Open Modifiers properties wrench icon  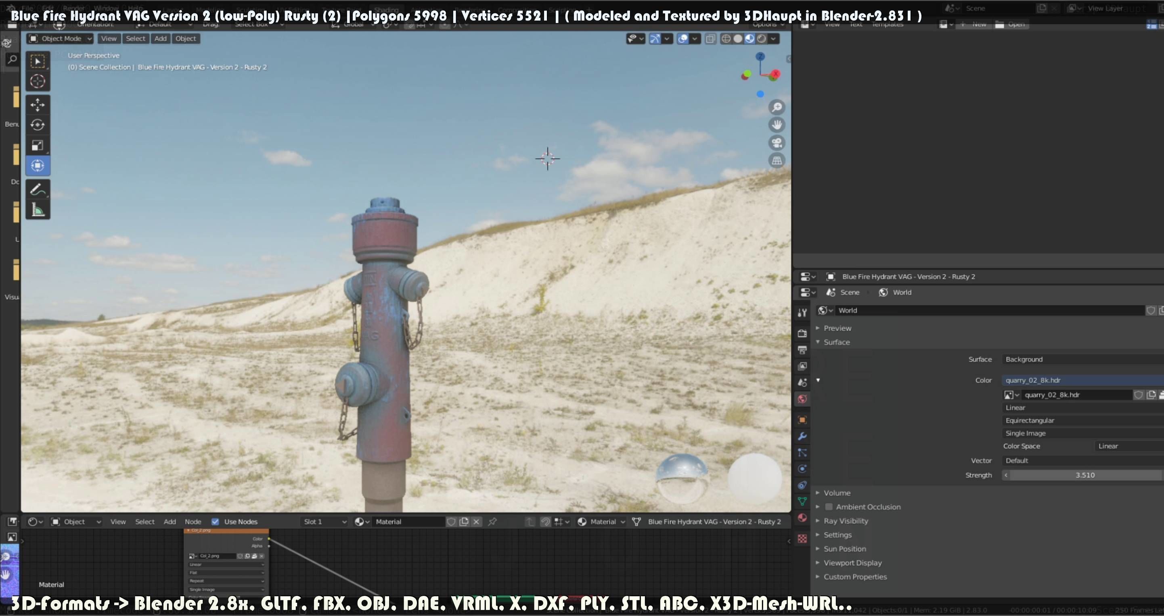point(802,436)
